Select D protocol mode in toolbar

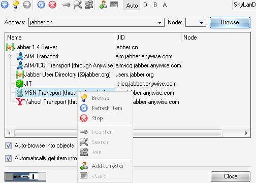(145, 5)
